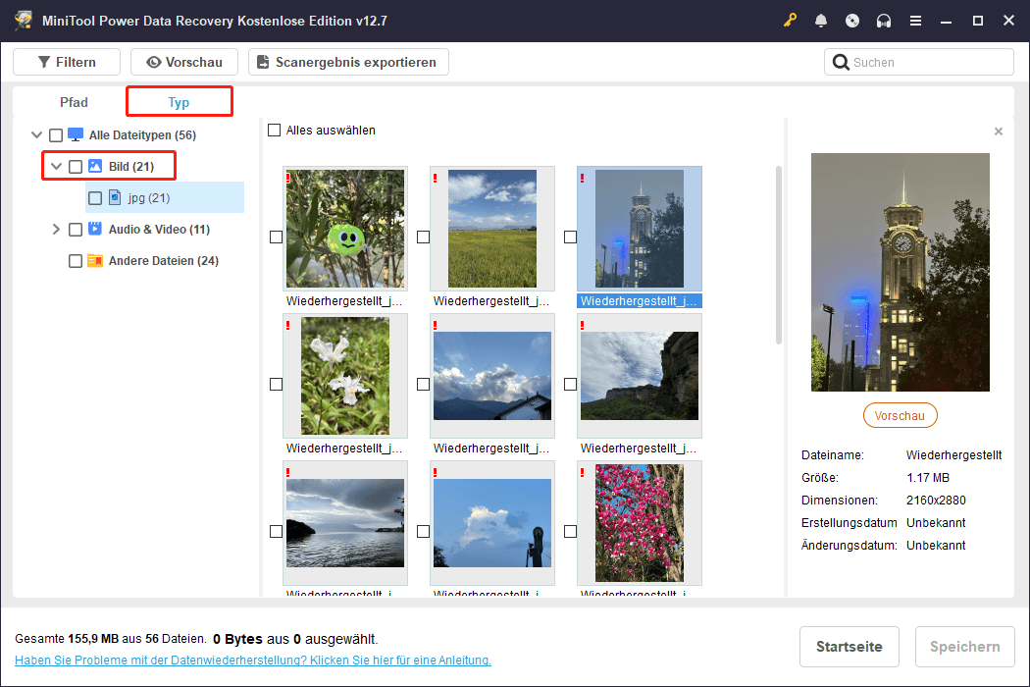This screenshot has width=1030, height=687.
Task: Select the blue sky cloud thumbnail
Action: [492, 523]
